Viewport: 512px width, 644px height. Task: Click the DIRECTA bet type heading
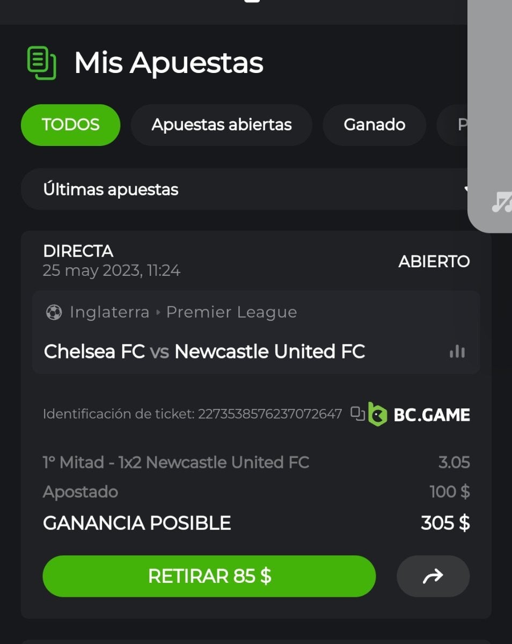click(78, 251)
